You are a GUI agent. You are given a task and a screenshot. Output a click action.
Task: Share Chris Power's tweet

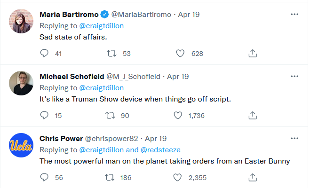(x=252, y=177)
